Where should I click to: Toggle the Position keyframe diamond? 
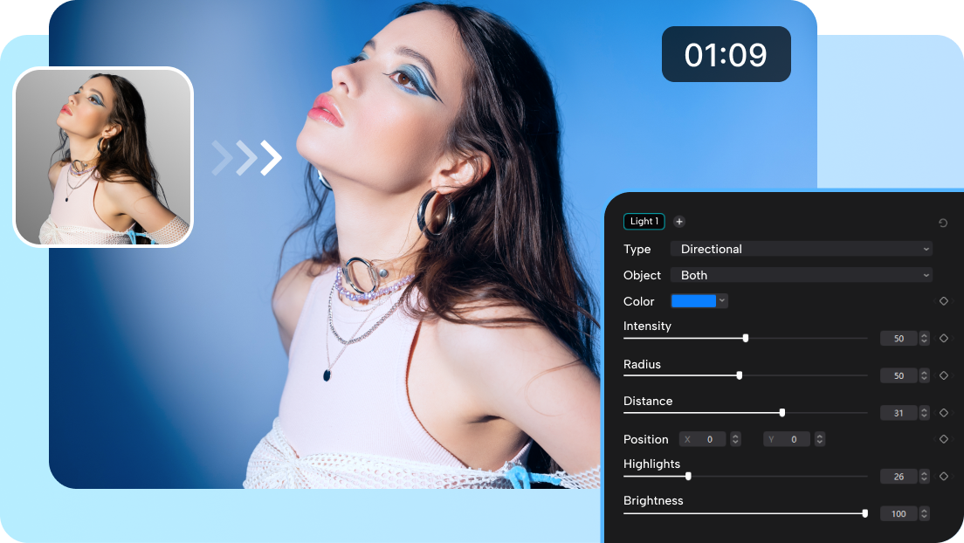point(944,439)
